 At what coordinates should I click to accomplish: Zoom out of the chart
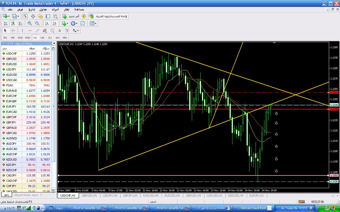pos(37,23)
